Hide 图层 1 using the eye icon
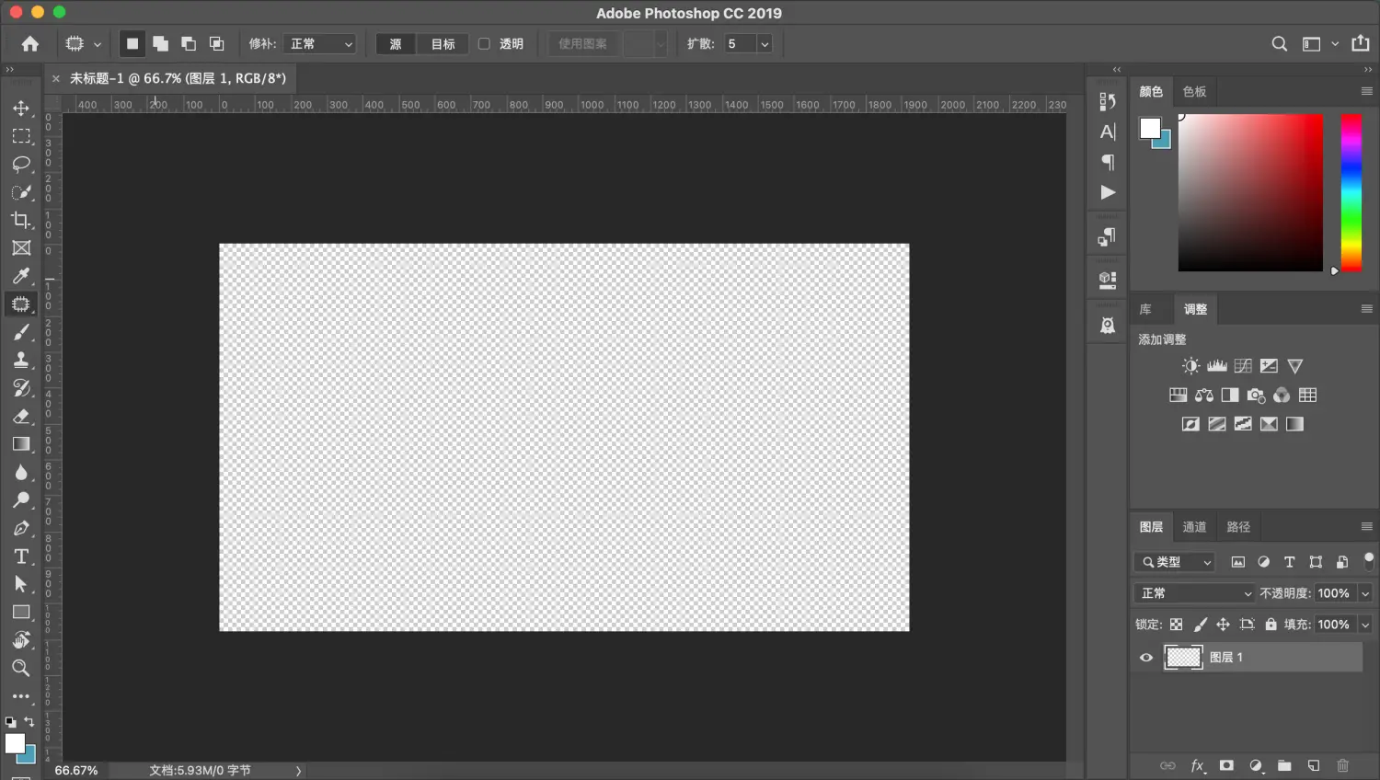 coord(1146,658)
